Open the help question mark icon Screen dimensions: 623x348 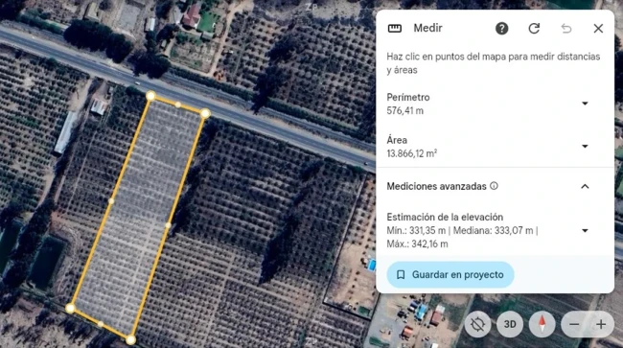pyautogui.click(x=502, y=28)
